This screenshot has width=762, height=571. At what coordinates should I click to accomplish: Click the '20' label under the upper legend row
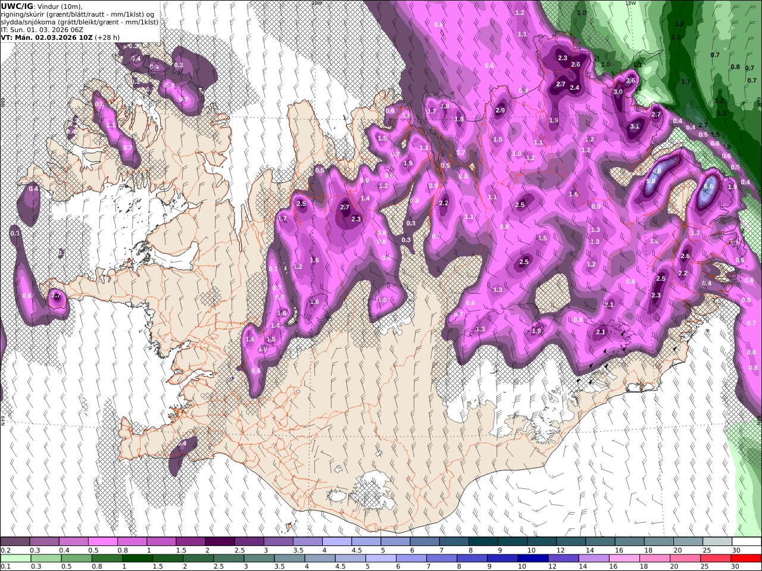[x=677, y=550]
